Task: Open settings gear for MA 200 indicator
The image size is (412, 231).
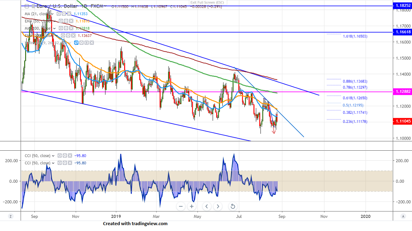Action: 66,28
